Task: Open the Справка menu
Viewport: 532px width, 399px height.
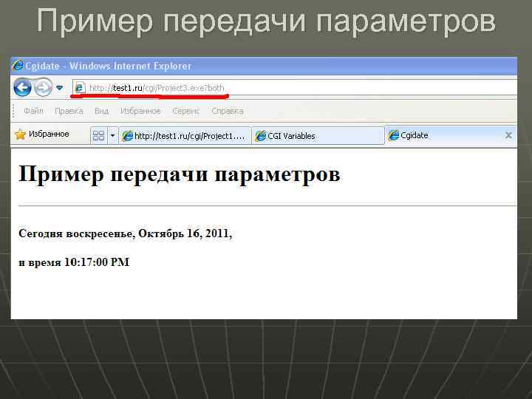Action: coord(228,111)
